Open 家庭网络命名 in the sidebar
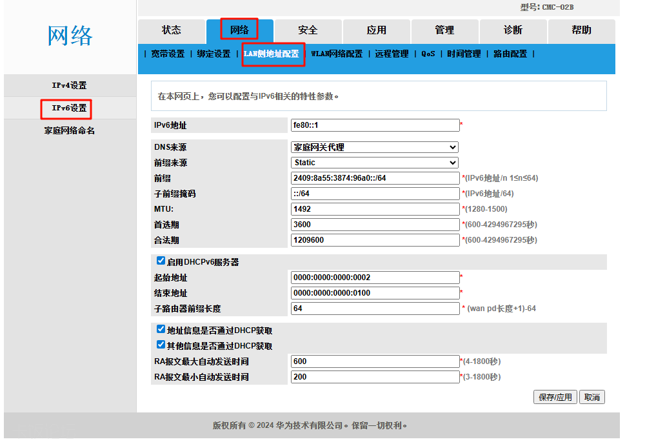Image resolution: width=656 pixels, height=446 pixels. [70, 131]
